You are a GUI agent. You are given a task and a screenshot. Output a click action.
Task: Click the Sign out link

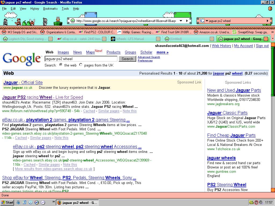click(262, 46)
